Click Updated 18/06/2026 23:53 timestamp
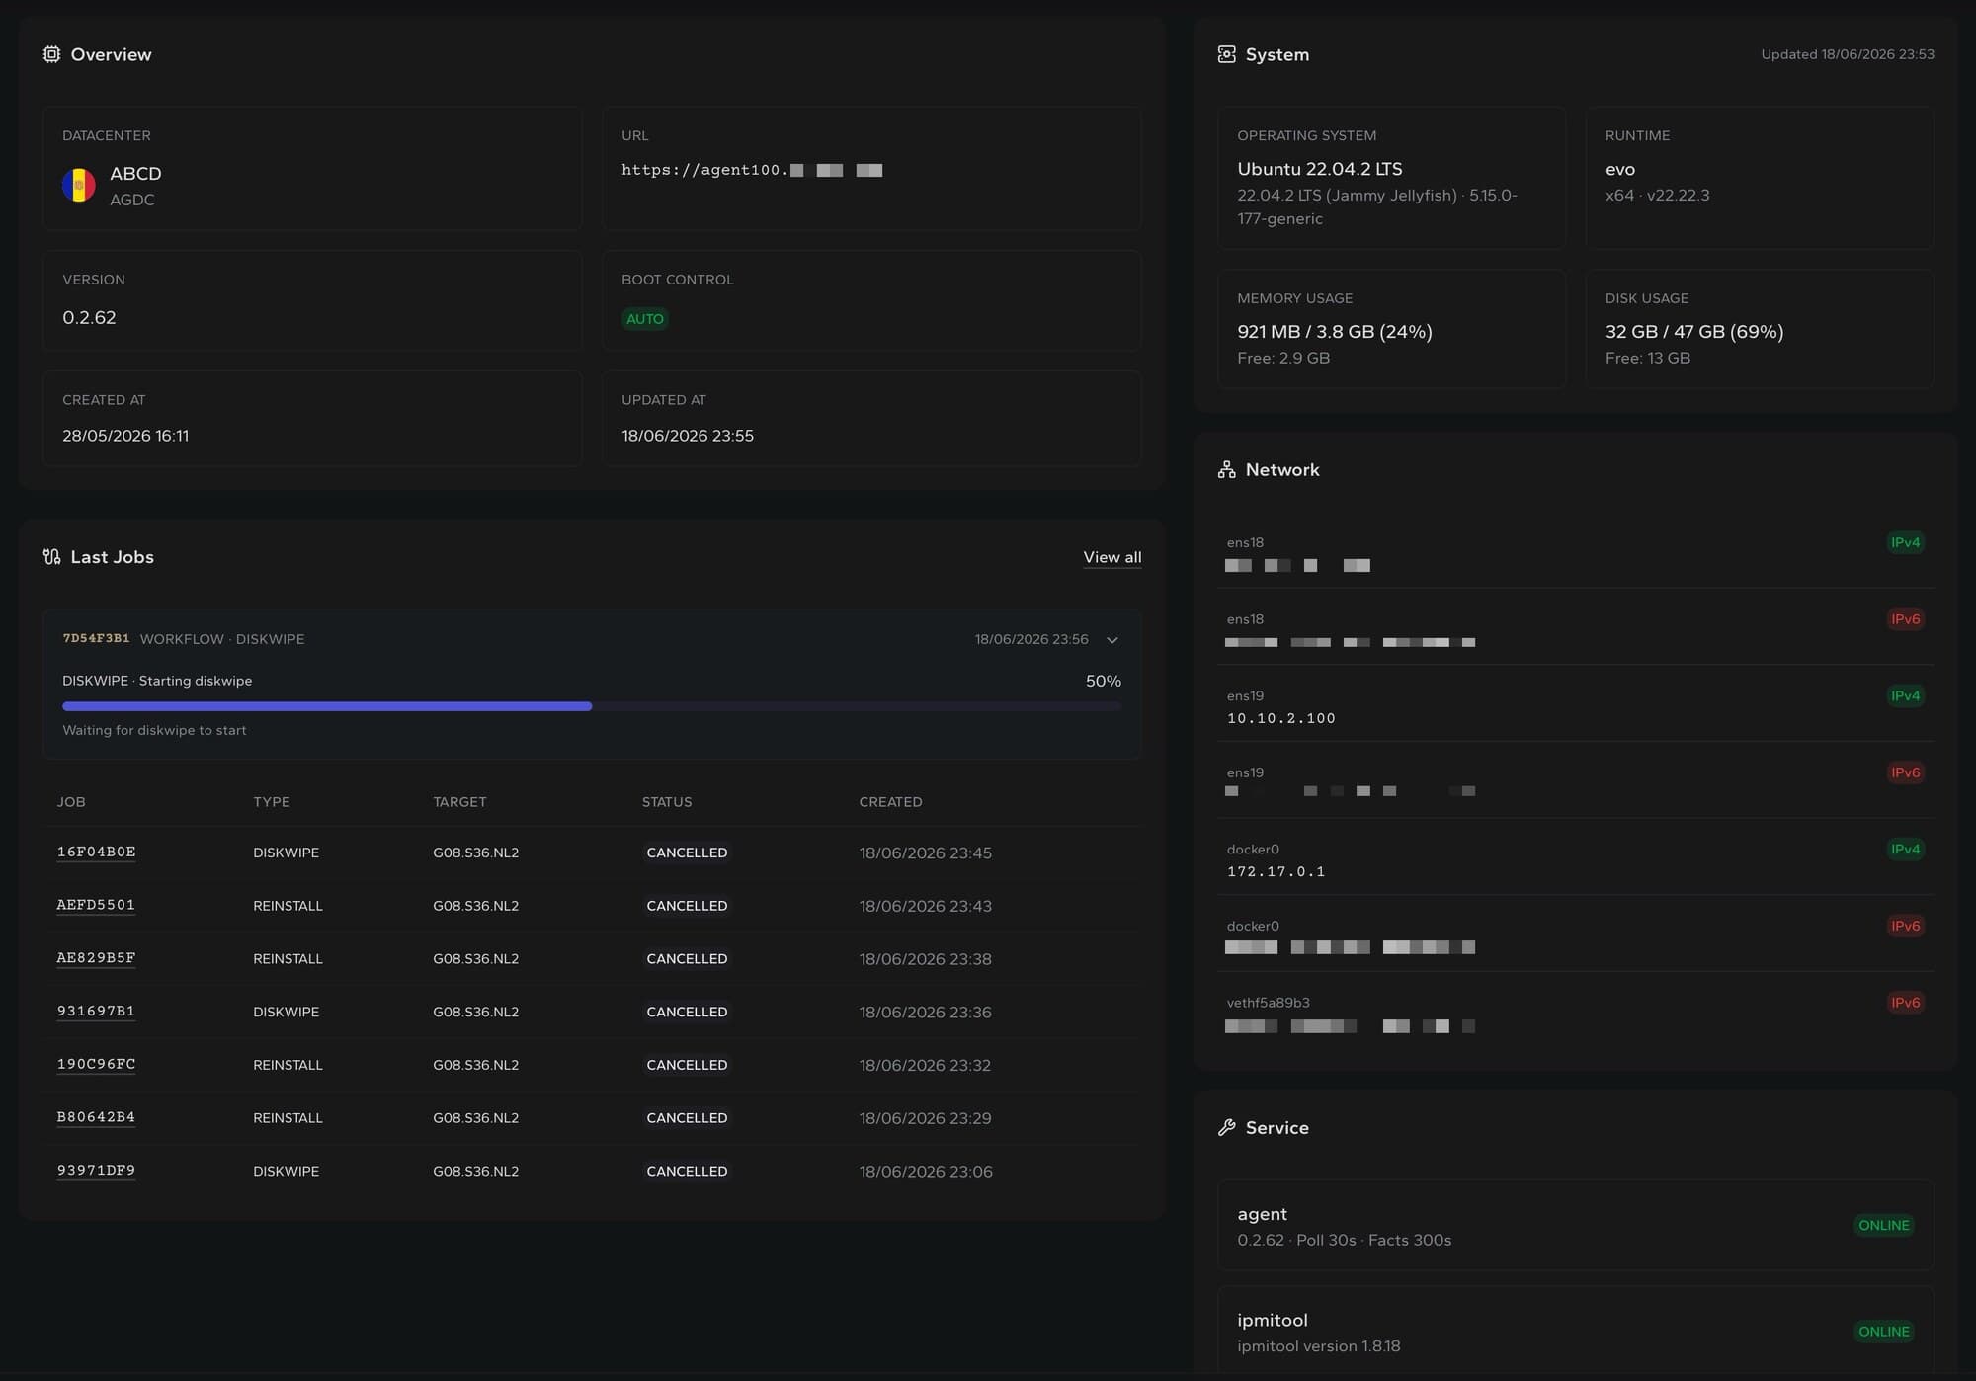The width and height of the screenshot is (1976, 1381). pos(1848,54)
